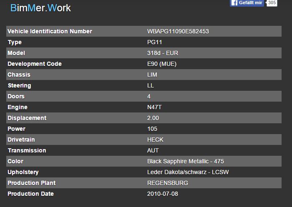Click the BimMer.Work site logo
The height and width of the screenshot is (207, 292).
pos(40,8)
